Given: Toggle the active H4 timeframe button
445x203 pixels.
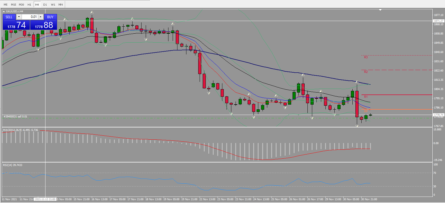Looking at the screenshot, I should coord(37,4).
